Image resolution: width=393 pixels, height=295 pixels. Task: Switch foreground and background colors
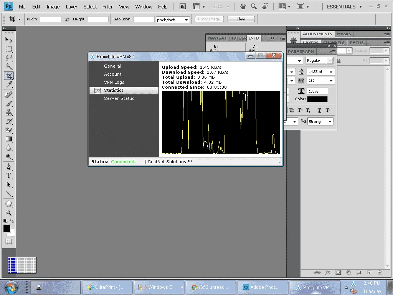(12, 221)
